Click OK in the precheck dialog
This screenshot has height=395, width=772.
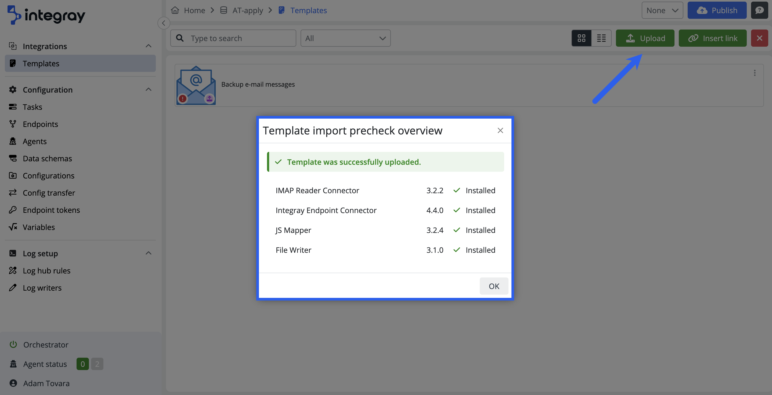(x=494, y=286)
